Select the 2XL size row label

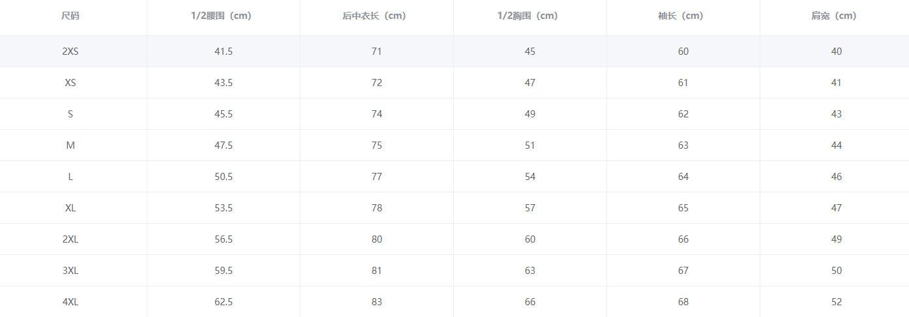(x=70, y=239)
